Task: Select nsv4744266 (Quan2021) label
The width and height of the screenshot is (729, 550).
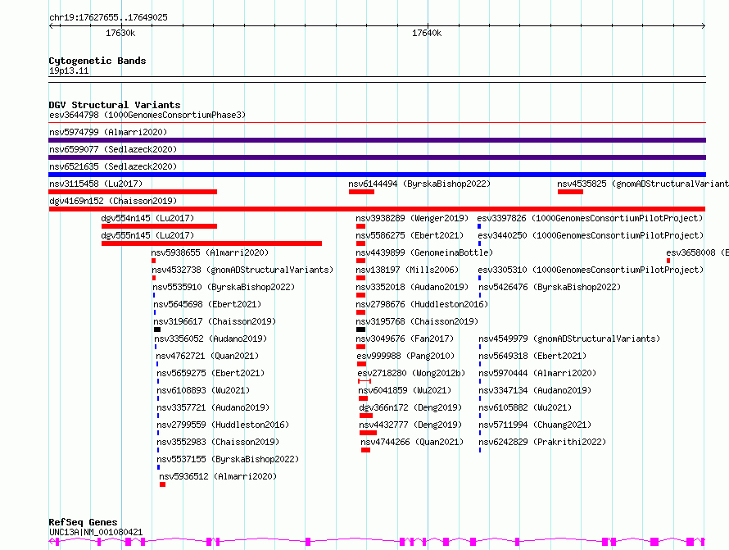Action: 412,442
